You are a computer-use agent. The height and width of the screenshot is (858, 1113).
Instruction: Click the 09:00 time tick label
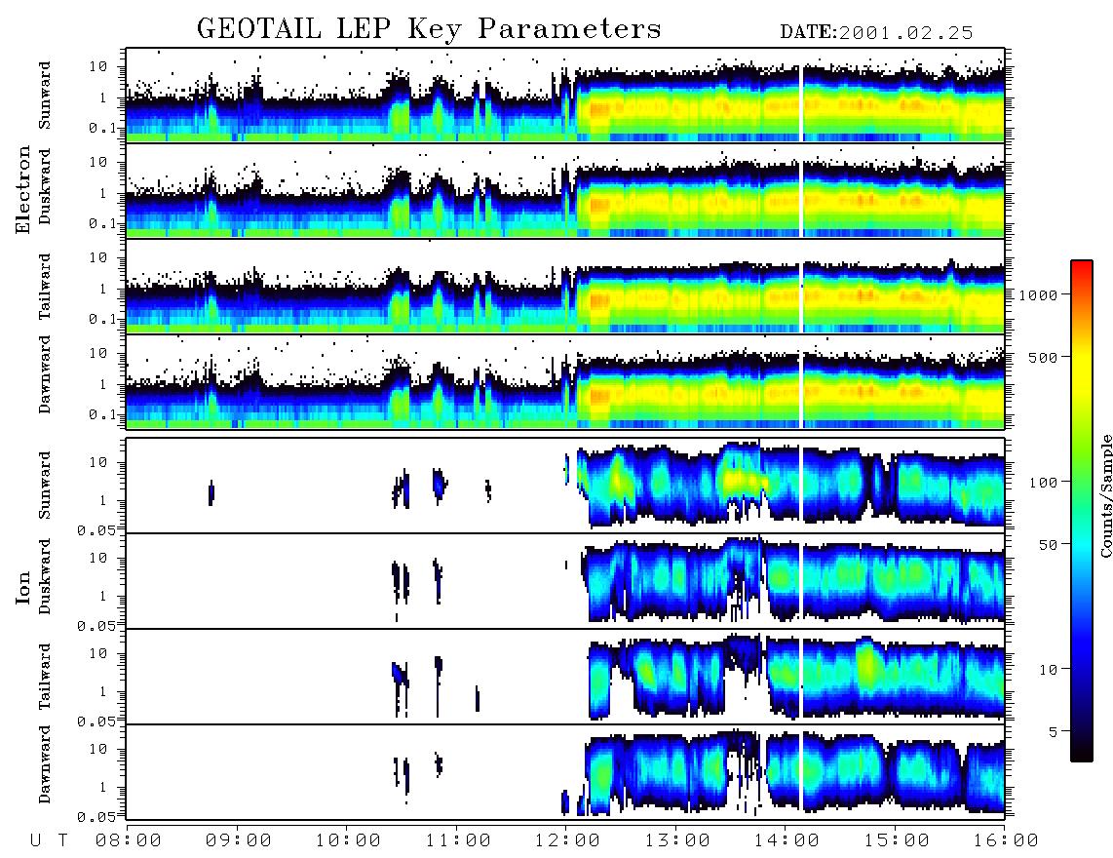point(239,840)
